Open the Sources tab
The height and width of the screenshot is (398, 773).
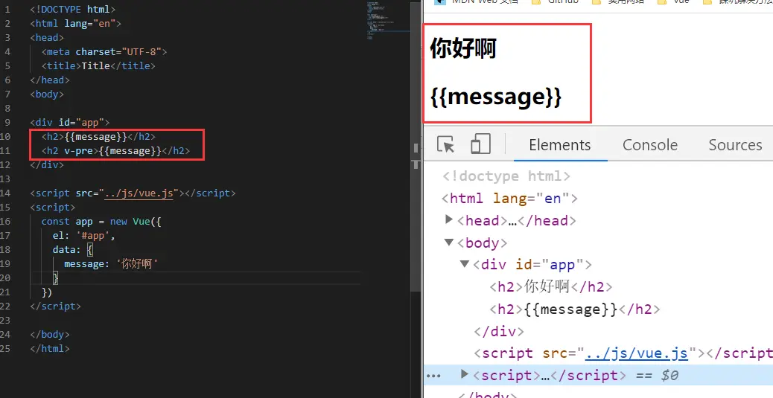pyautogui.click(x=735, y=145)
